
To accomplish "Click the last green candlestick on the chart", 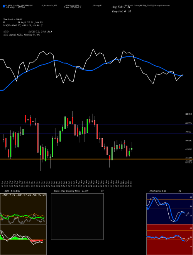I will coord(132,149).
